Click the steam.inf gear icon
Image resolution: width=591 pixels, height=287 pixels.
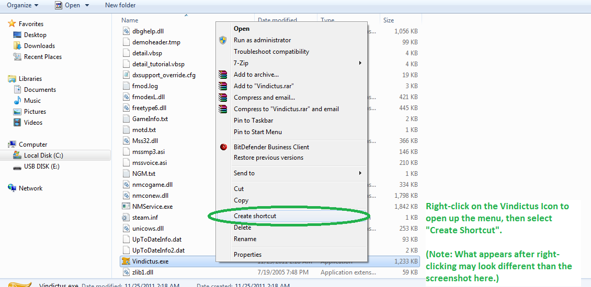[x=126, y=218]
